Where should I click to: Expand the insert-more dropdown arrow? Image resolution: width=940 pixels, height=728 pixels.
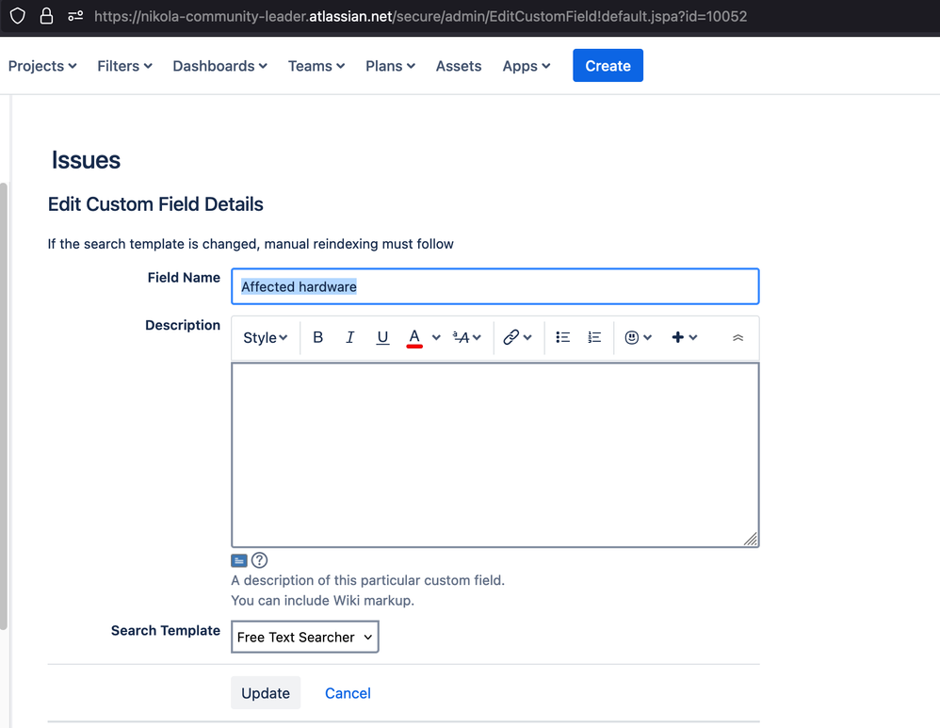pyautogui.click(x=693, y=337)
